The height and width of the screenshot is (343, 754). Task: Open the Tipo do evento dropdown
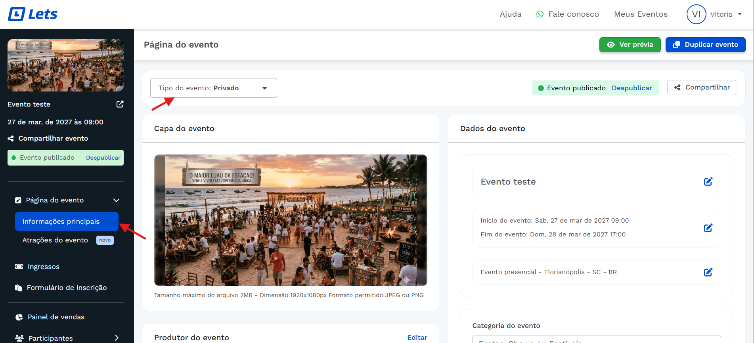pyautogui.click(x=213, y=88)
